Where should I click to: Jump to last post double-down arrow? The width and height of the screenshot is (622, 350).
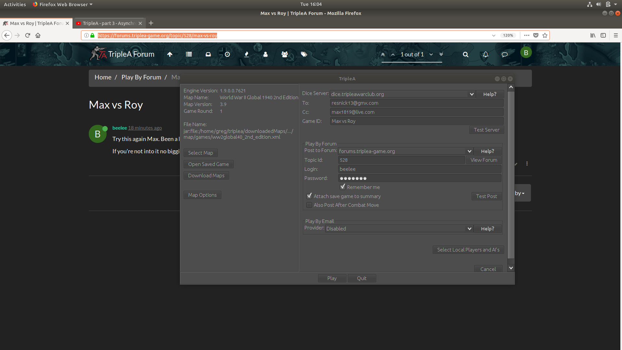441,54
